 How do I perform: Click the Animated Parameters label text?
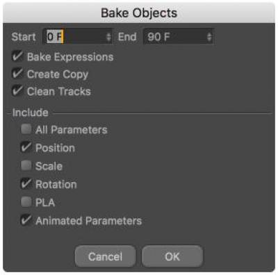click(x=89, y=221)
